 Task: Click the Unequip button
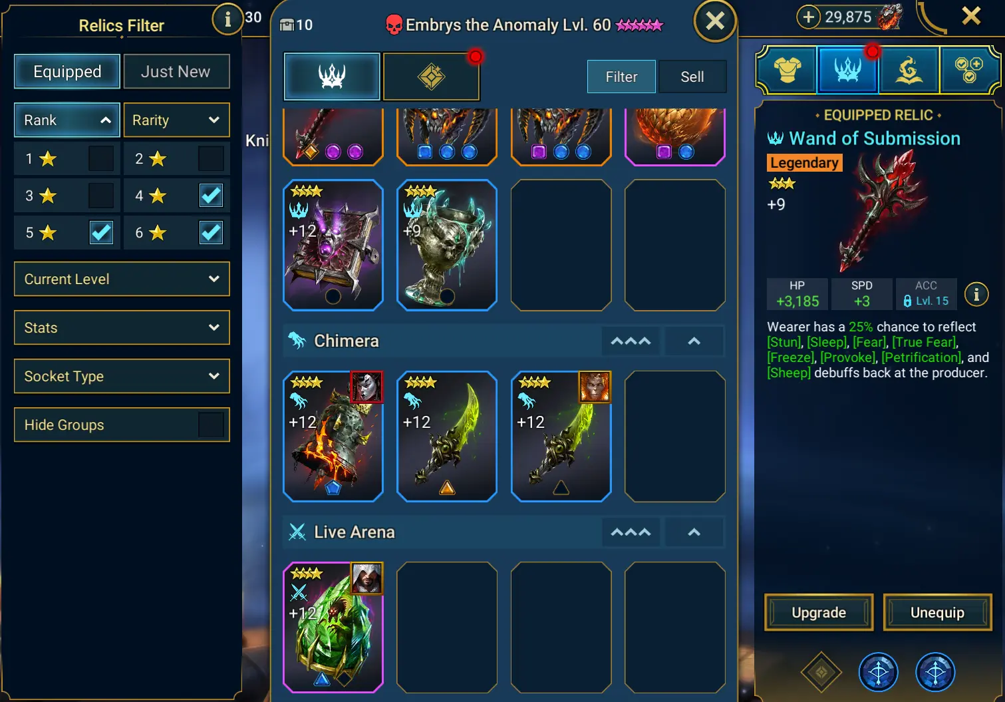pos(937,612)
